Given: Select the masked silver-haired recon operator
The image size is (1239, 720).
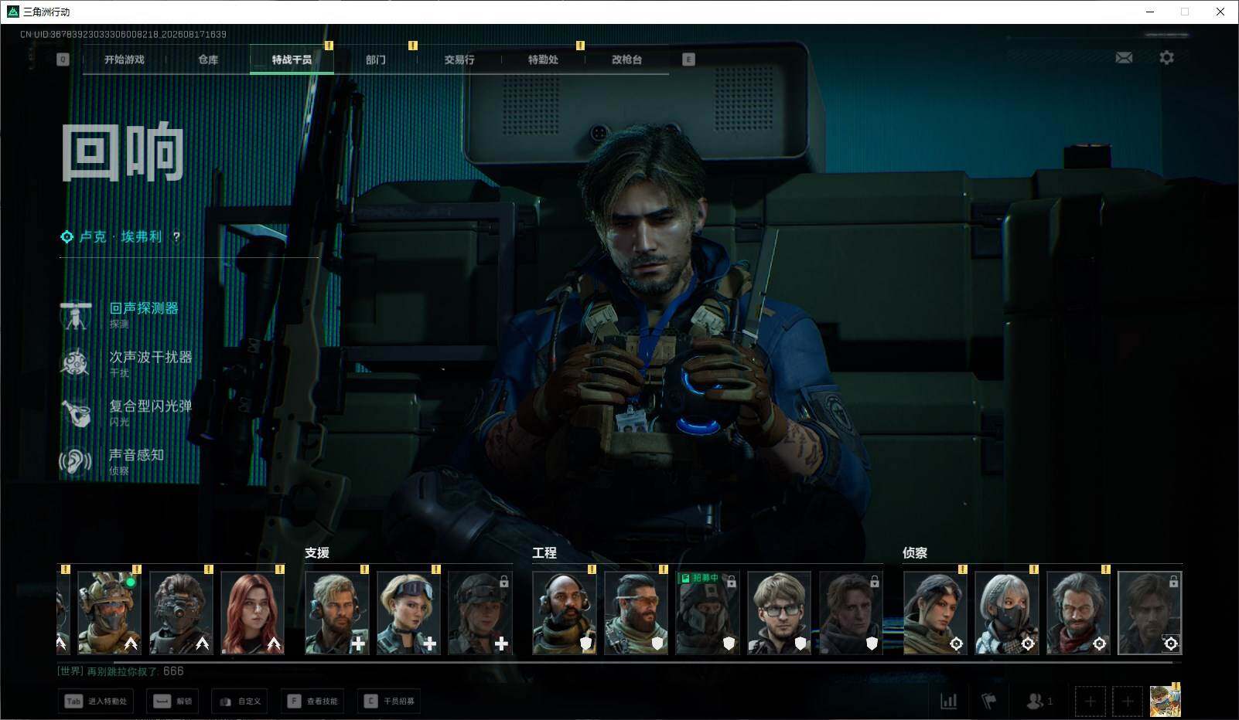Looking at the screenshot, I should [1006, 613].
